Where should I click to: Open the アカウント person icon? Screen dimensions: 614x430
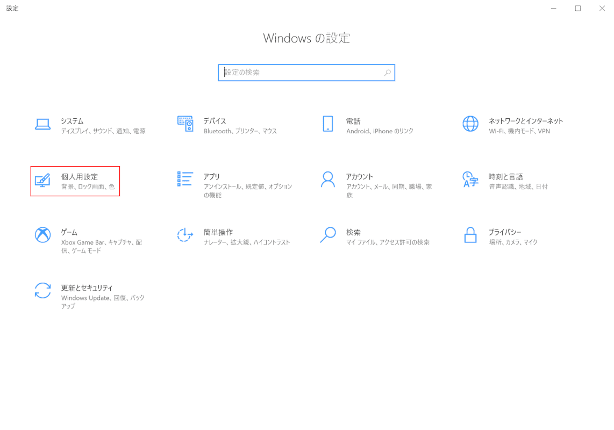[328, 180]
